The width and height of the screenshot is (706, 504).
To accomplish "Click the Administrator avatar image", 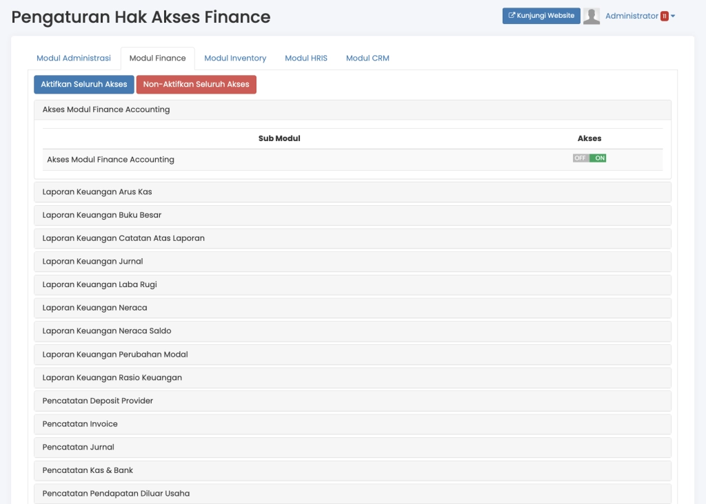I will tap(591, 17).
